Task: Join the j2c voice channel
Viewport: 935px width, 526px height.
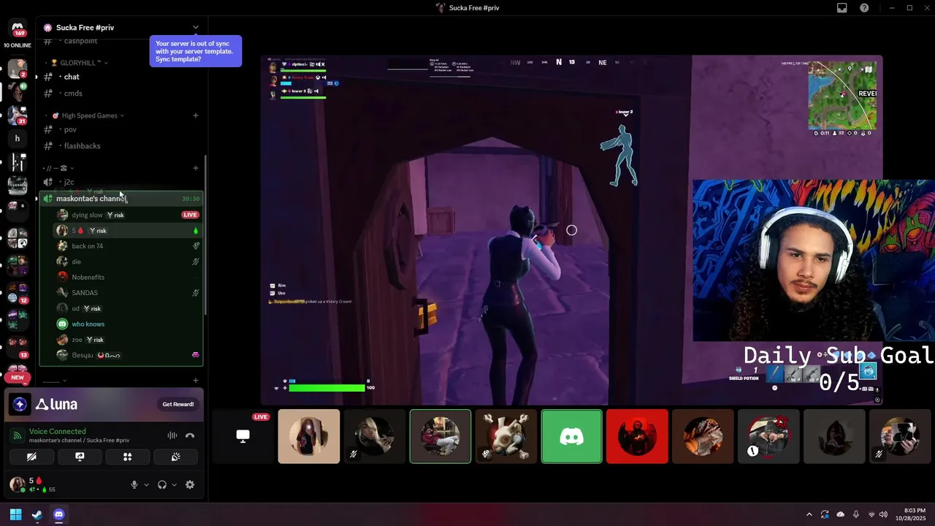Action: tap(121, 182)
